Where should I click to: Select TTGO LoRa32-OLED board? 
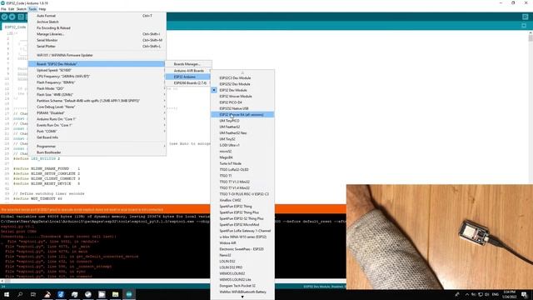coord(242,170)
